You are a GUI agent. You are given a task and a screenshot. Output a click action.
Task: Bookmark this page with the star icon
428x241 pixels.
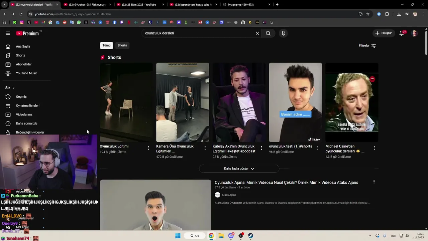click(x=368, y=14)
